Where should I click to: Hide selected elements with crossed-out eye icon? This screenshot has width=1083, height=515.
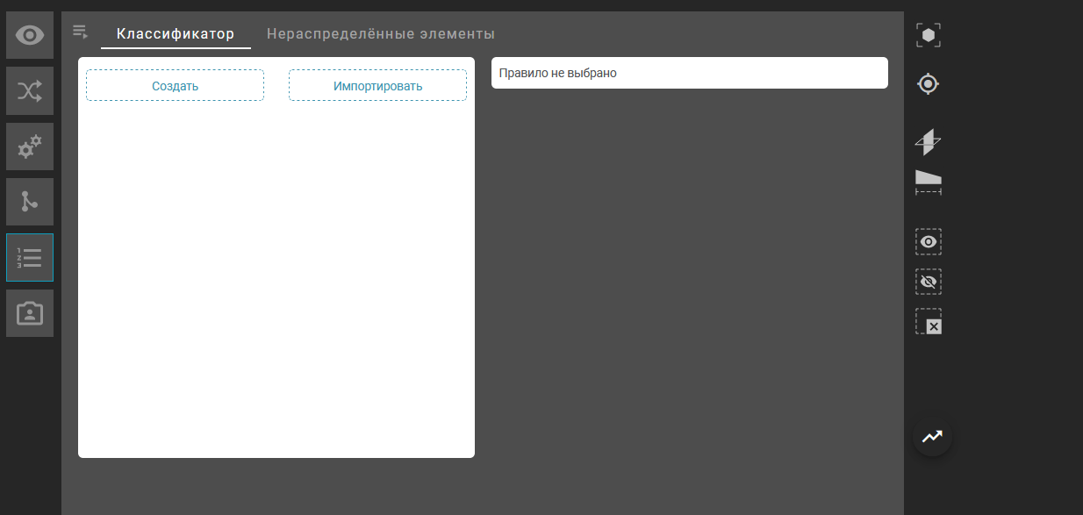tap(929, 282)
